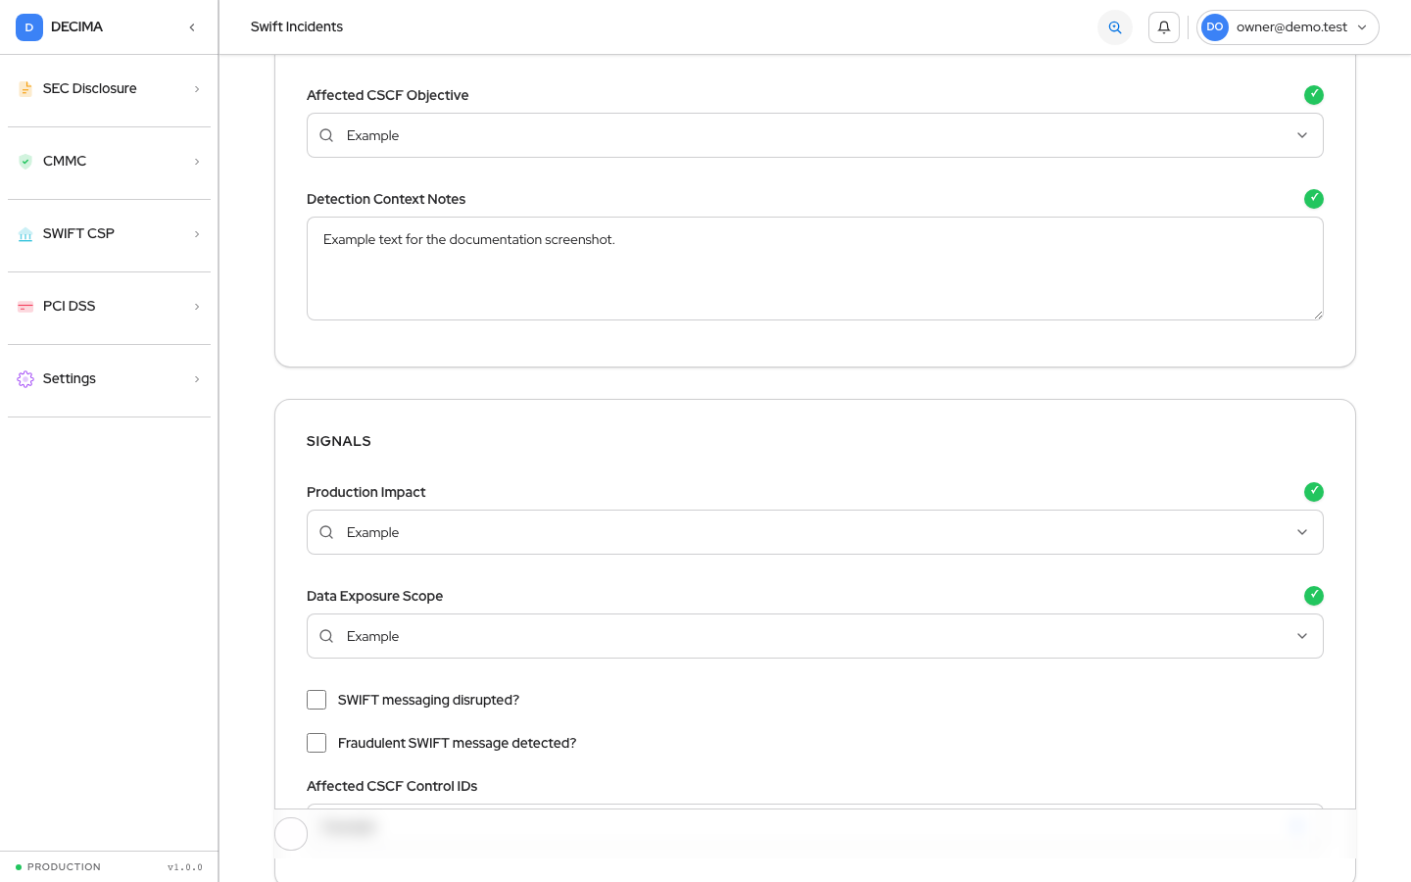
Task: Check Fraudulent SWIFT message detected checkbox
Action: pyautogui.click(x=316, y=743)
